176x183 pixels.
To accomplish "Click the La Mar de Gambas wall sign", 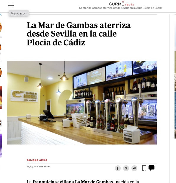I will (x=24, y=96).
